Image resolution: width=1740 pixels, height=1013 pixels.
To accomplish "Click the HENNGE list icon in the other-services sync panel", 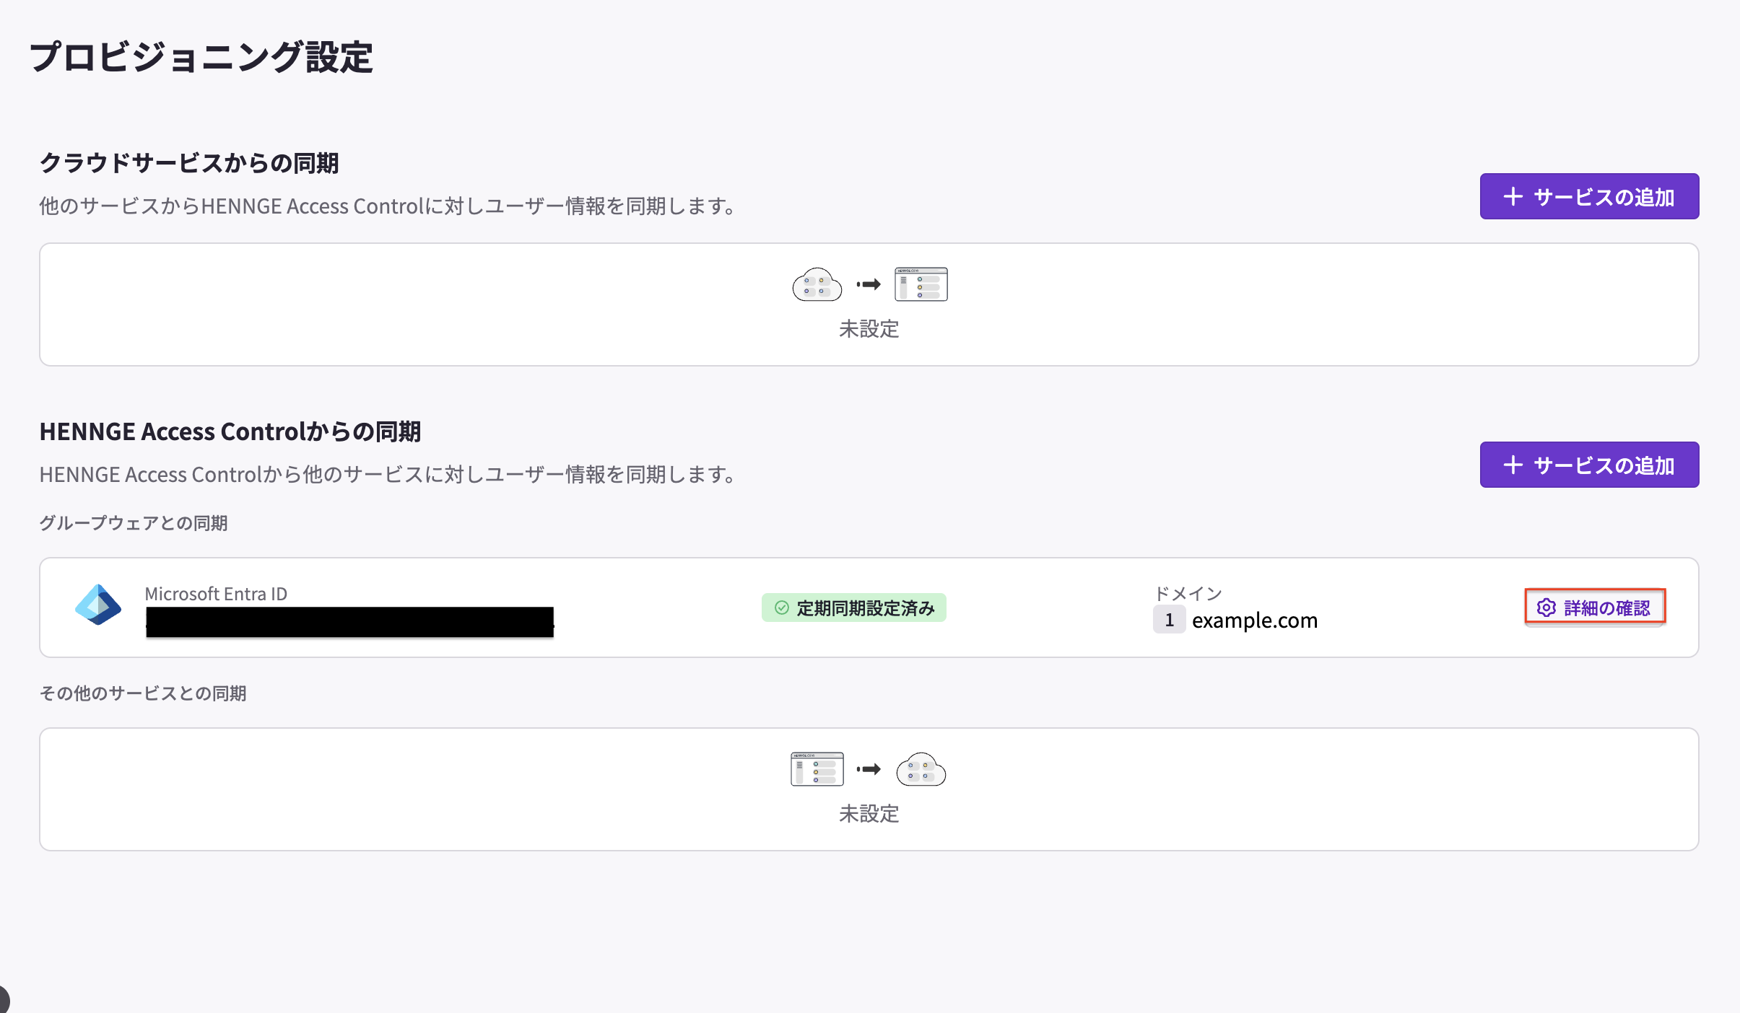I will click(817, 769).
